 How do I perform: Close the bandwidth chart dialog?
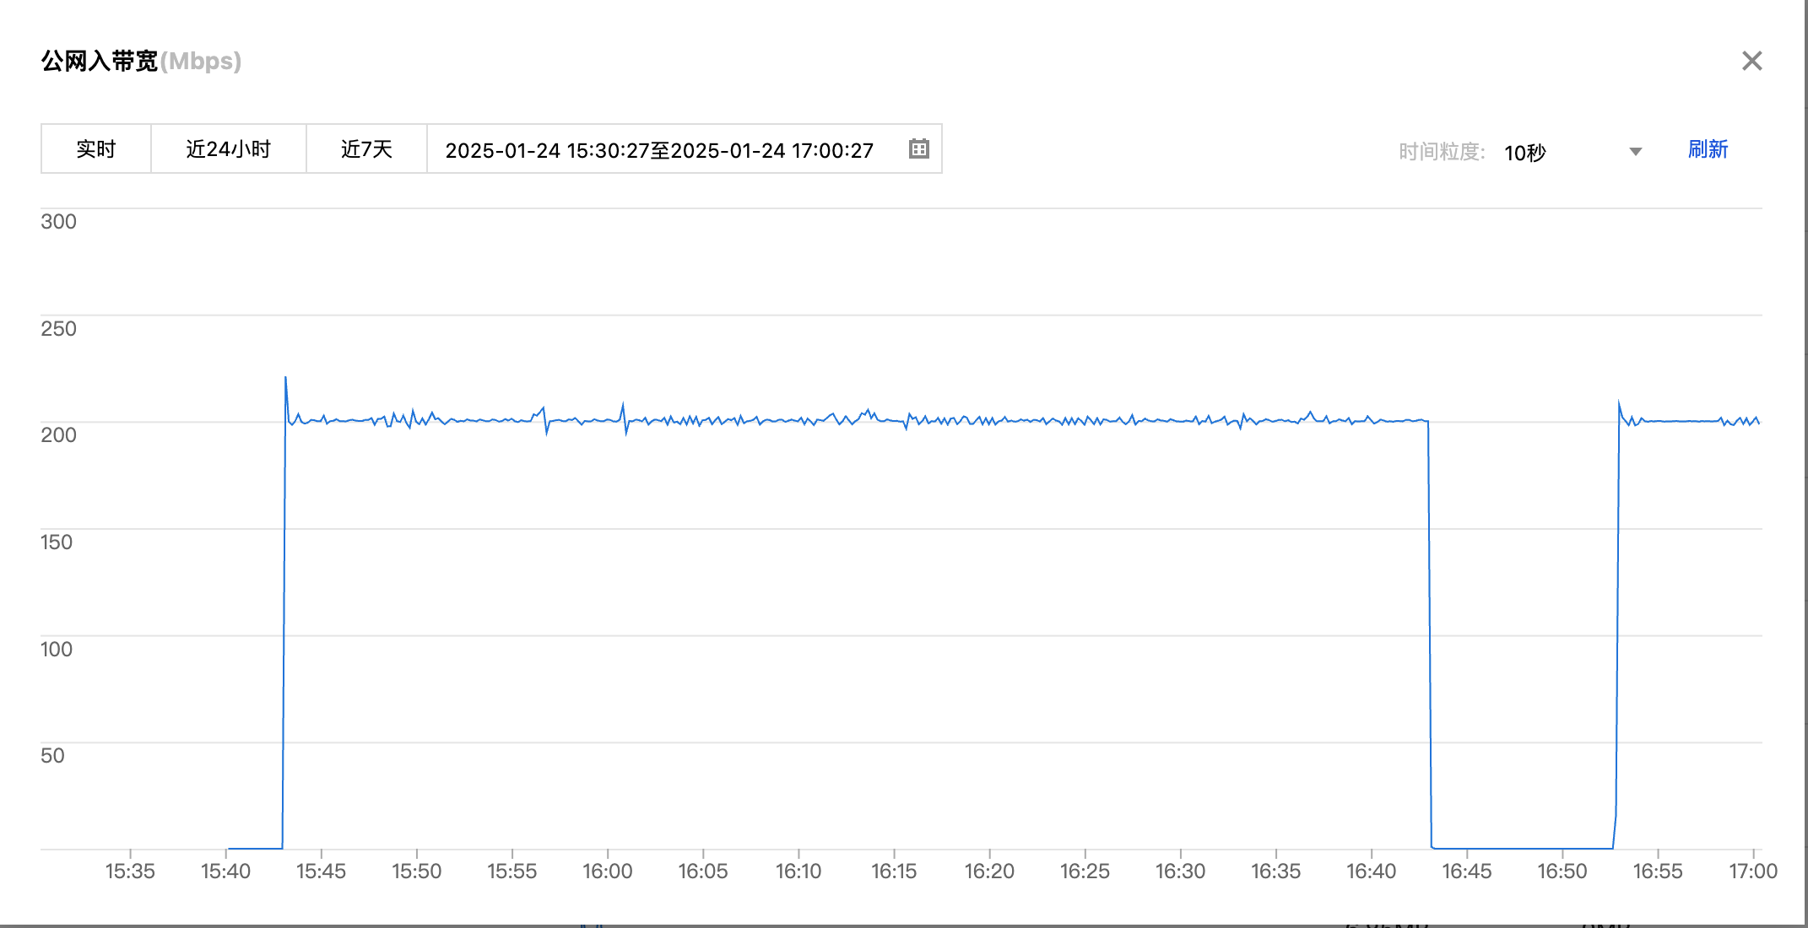(x=1751, y=61)
